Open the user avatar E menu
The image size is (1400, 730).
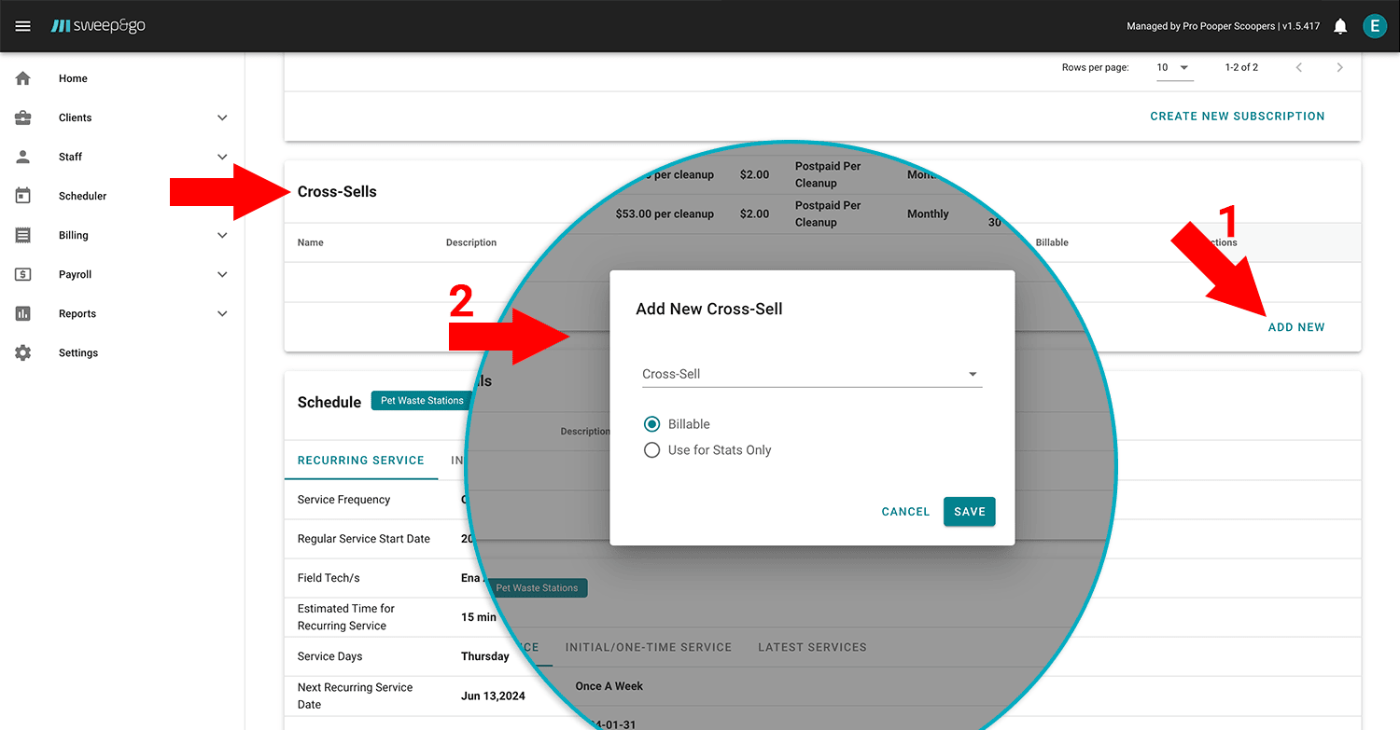click(x=1374, y=26)
